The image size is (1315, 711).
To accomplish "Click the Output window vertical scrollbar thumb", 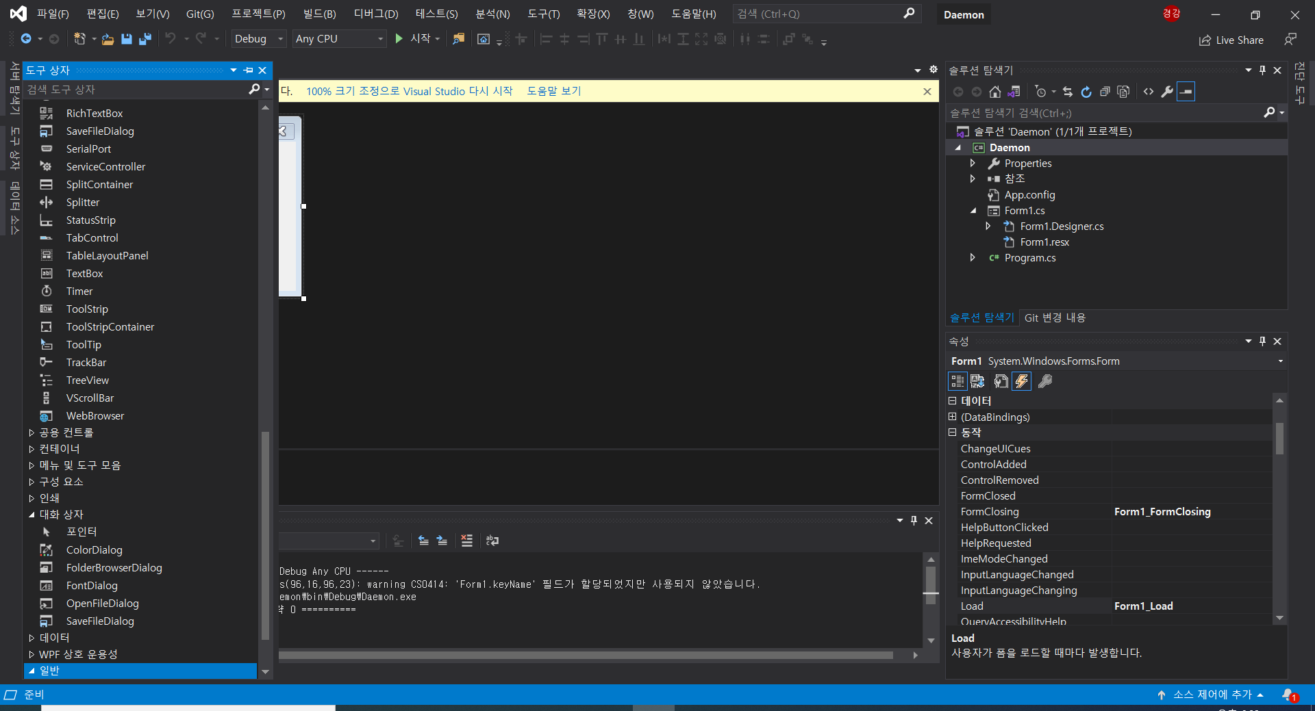I will (931, 584).
